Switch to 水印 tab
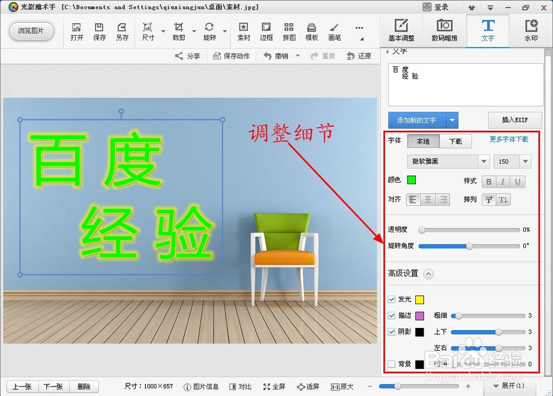Screen dimensions: 553x396 click(531, 30)
